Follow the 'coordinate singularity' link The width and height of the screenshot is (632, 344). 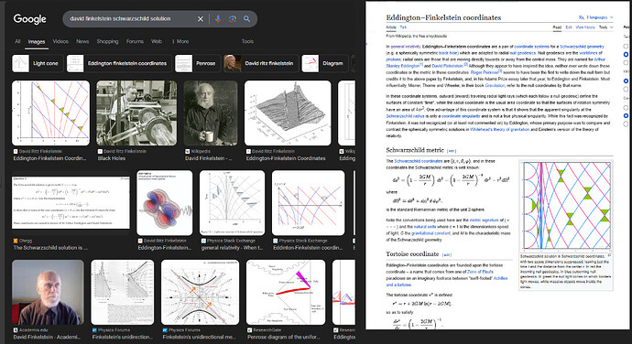[461, 116]
